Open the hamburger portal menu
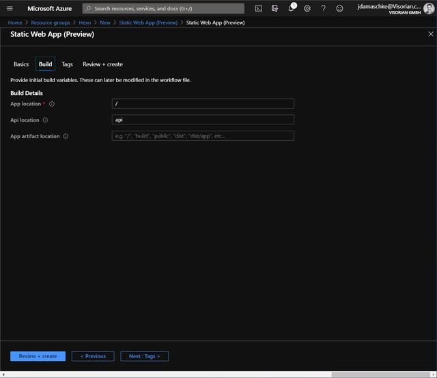 [10, 9]
